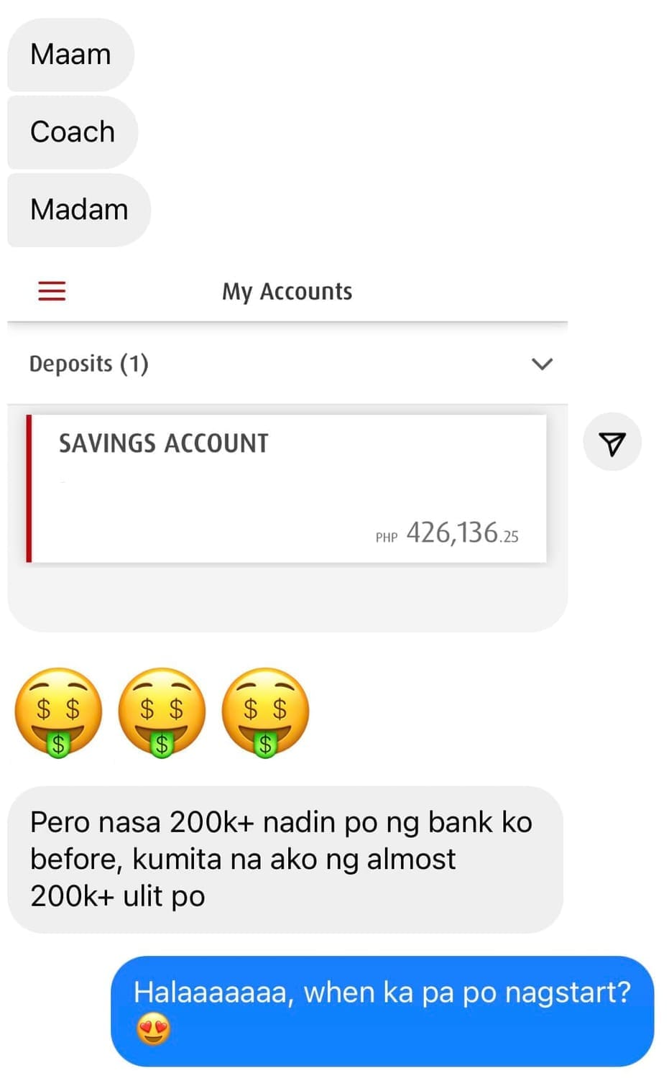Select the "Coach" message bubble
Image resolution: width=669 pixels, height=1078 pixels.
coord(73,132)
